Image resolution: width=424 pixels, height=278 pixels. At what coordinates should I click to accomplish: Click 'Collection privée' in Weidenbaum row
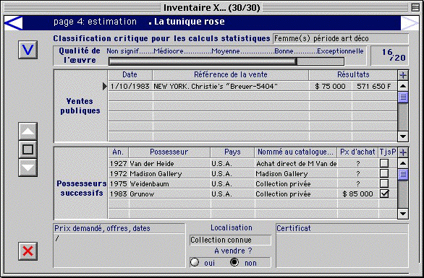point(283,184)
